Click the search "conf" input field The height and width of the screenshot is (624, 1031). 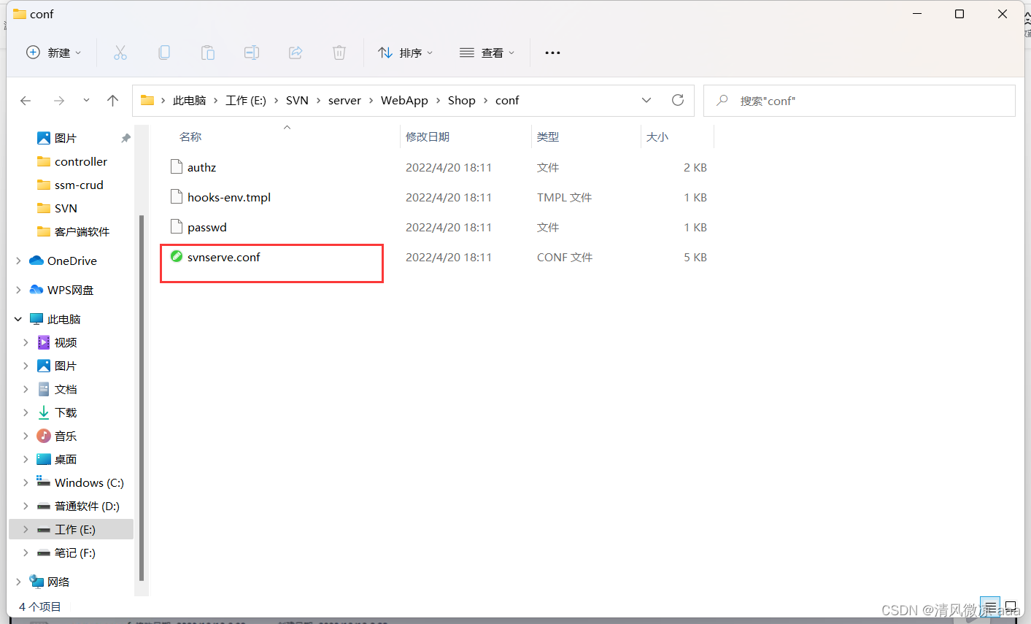(x=860, y=101)
